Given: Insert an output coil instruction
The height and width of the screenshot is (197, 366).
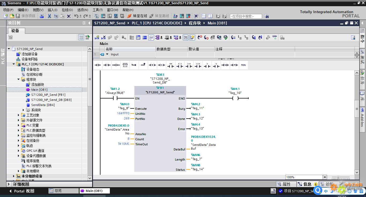Looking at the screenshot, I should click(116, 65).
